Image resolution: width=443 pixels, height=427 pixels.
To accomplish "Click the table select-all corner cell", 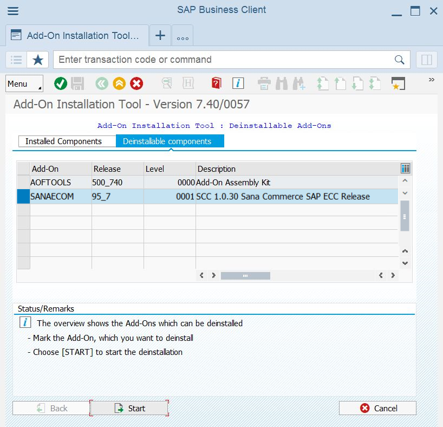I will coord(23,169).
